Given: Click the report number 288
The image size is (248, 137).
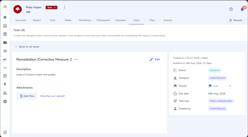Looking at the screenshot, I should (x=28, y=12).
